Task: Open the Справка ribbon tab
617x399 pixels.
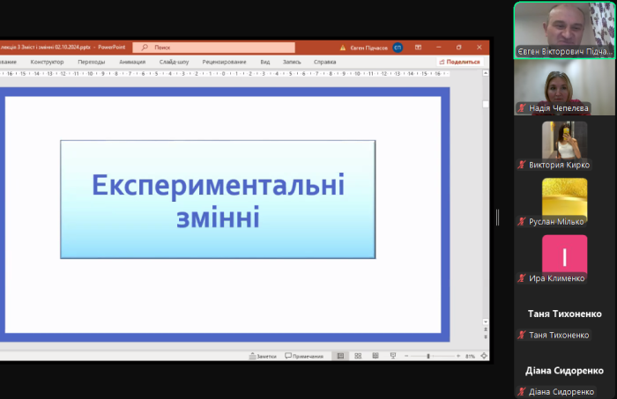Action: click(x=324, y=62)
